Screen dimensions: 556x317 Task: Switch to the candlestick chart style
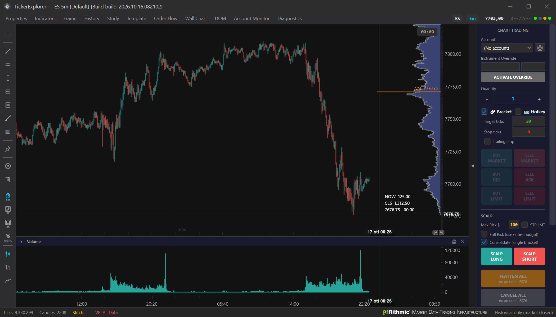pos(8,254)
